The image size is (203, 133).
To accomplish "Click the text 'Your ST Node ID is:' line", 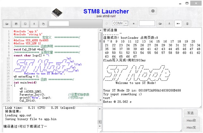I will (142, 90).
